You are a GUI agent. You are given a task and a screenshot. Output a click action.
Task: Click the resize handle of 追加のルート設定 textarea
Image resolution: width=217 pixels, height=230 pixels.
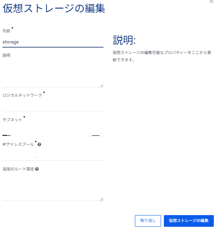tap(102, 199)
